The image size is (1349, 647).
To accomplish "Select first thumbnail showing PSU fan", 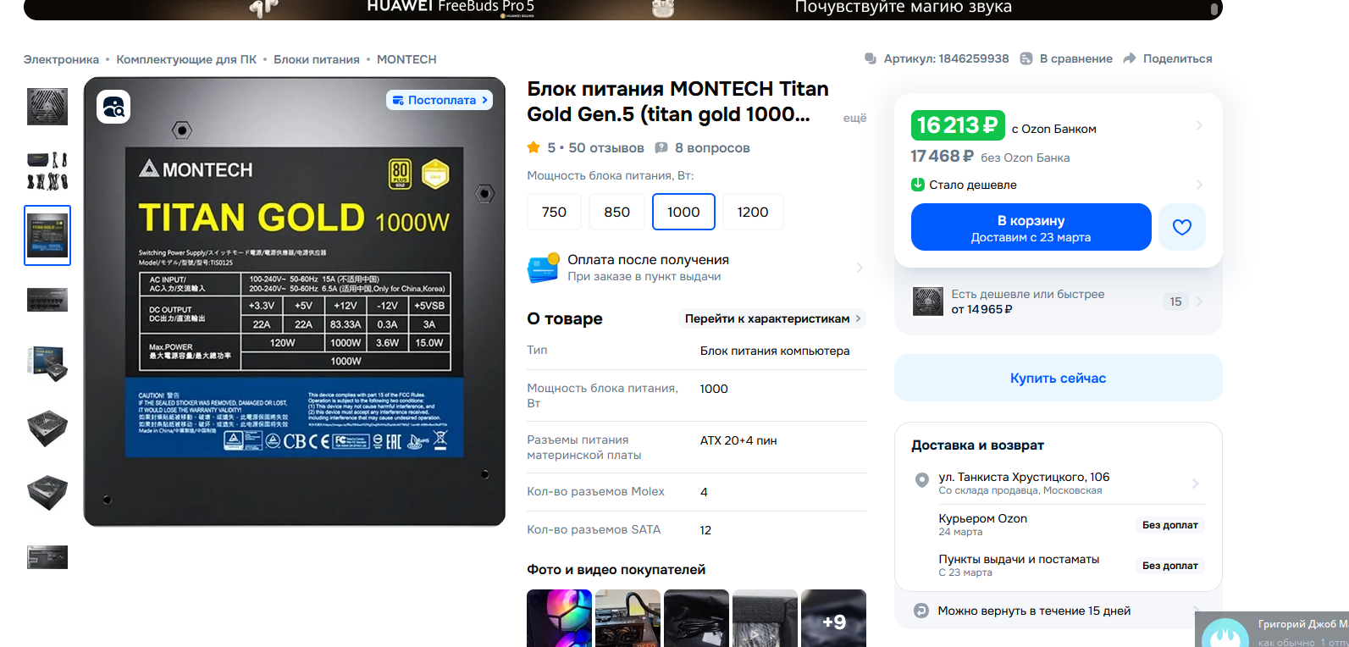I will 47,107.
